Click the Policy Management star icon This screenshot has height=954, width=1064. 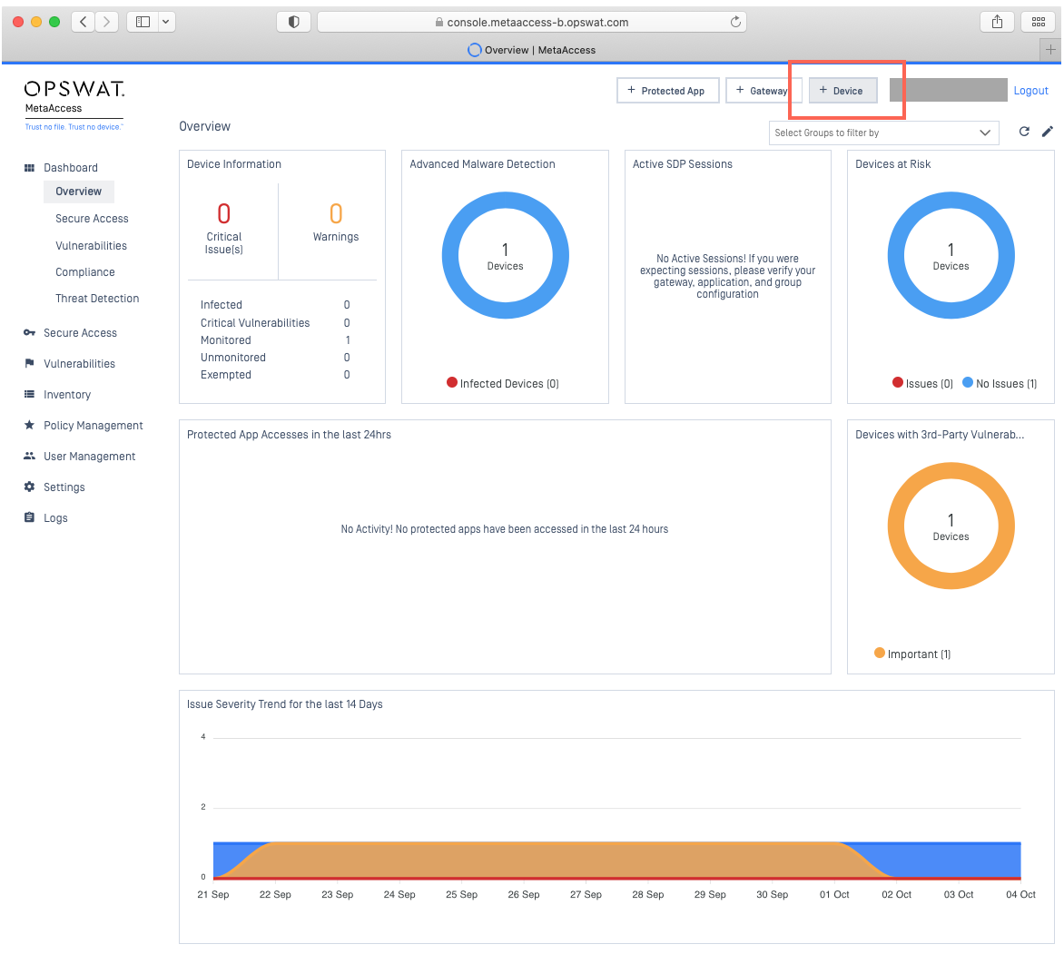tap(29, 426)
